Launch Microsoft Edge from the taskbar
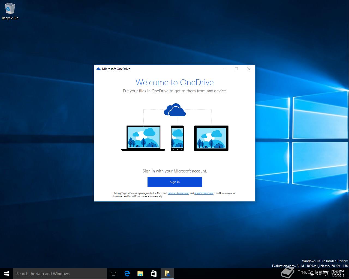The width and height of the screenshot is (349, 279). coord(127,274)
